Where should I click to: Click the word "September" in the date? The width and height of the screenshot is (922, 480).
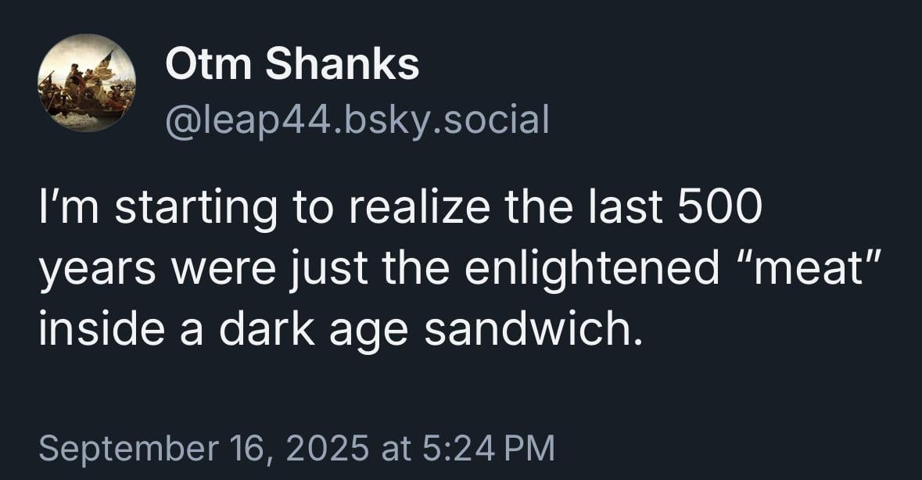tap(127, 450)
